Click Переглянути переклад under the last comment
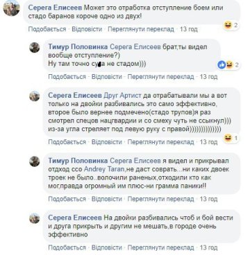Viewport: 250px width, 255px height. pyautogui.click(x=161, y=248)
